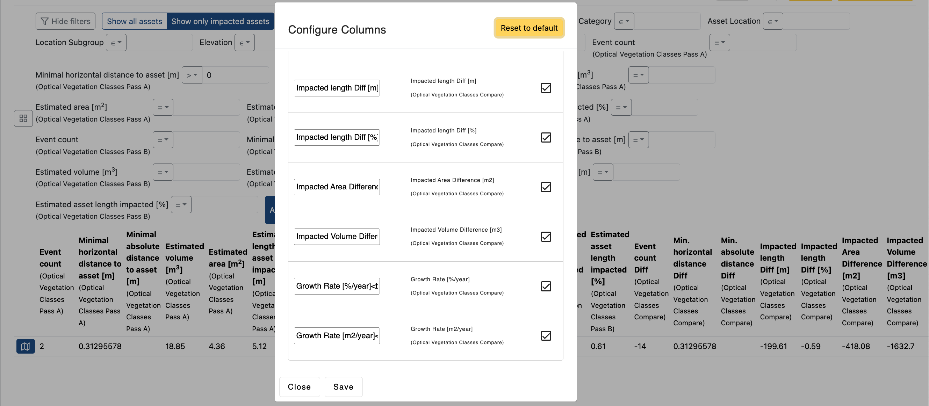
Task: Edit the Impacted length Diff [%] name field
Action: (337, 137)
